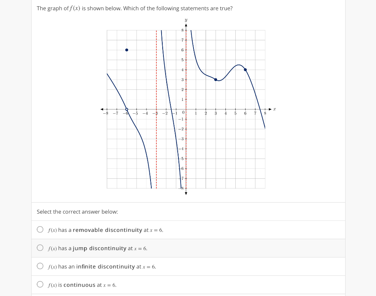Select the radio button for infinite discontinuity
376x296 pixels.
coord(40,266)
